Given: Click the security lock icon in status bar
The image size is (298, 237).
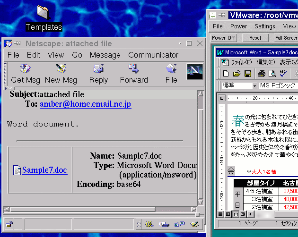Looking at the screenshot, I should coord(9,224).
